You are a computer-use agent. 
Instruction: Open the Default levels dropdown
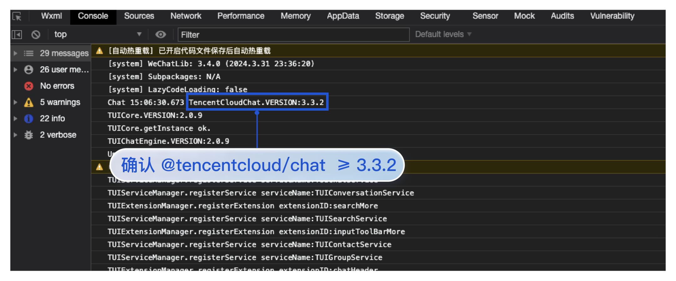coord(443,34)
